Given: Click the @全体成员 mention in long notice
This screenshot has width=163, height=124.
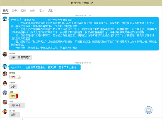Looking at the screenshot, I should tap(16, 20).
